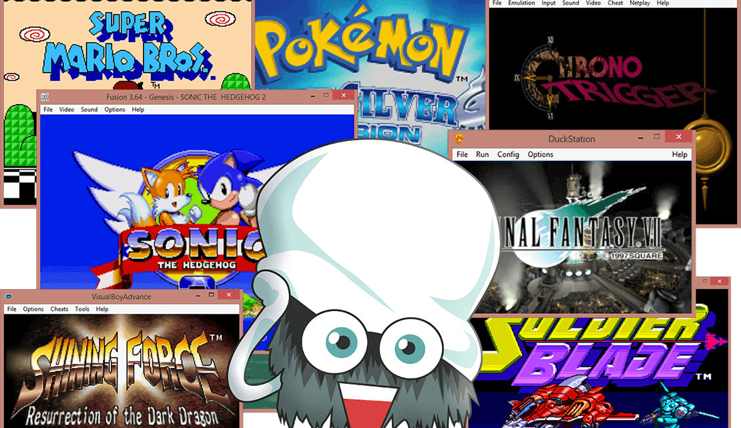
Task: Open Run menu in DuckStation
Action: click(x=483, y=154)
